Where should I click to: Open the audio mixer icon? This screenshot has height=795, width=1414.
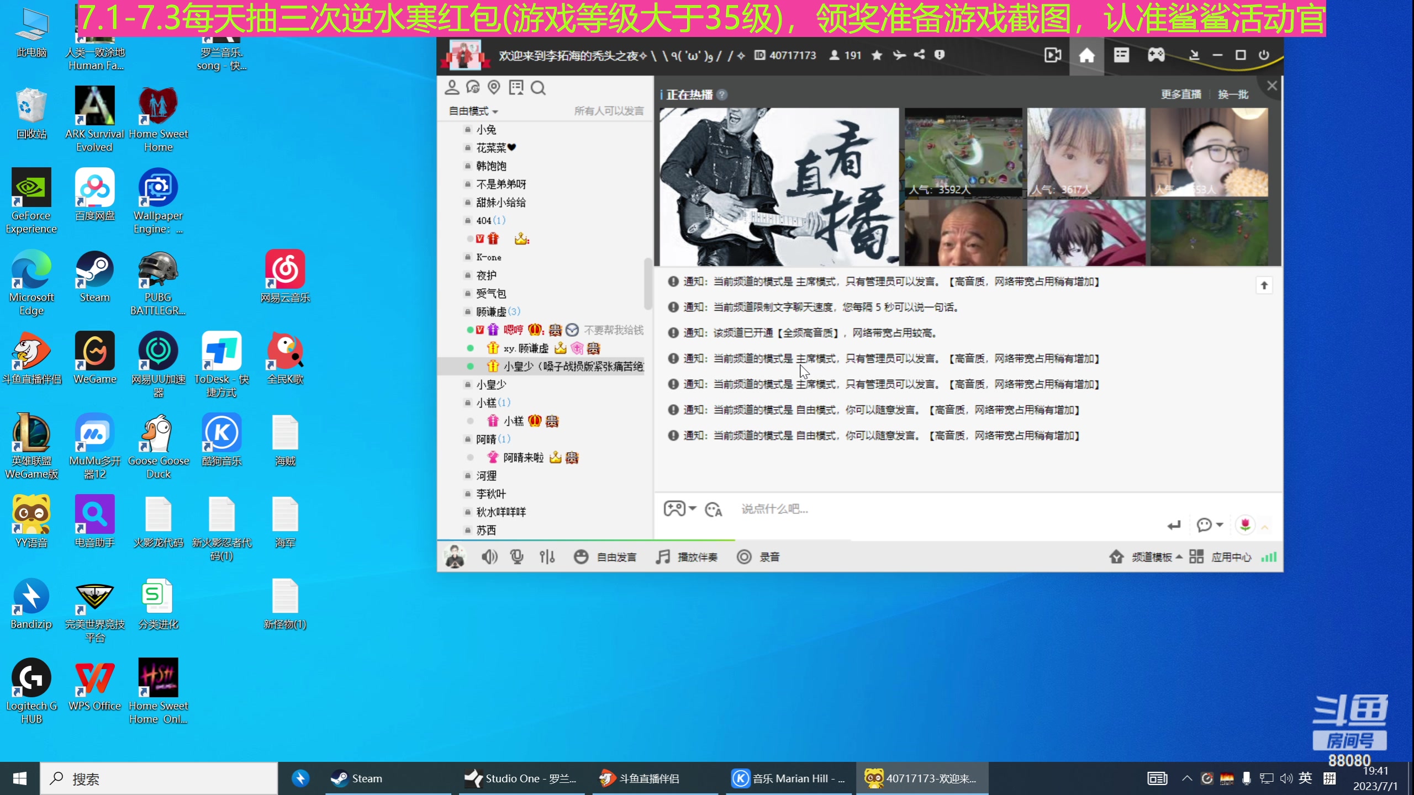[547, 556]
